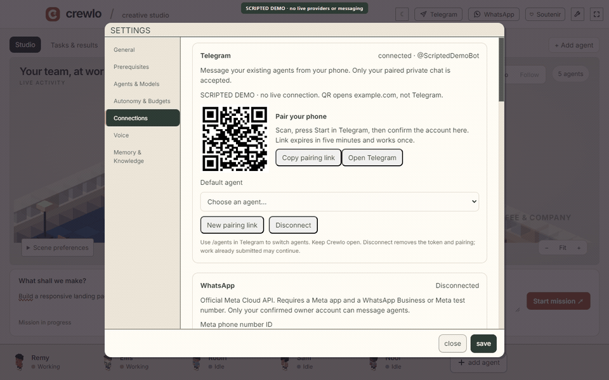Close the settings dialog
The height and width of the screenshot is (380, 609).
tap(452, 343)
